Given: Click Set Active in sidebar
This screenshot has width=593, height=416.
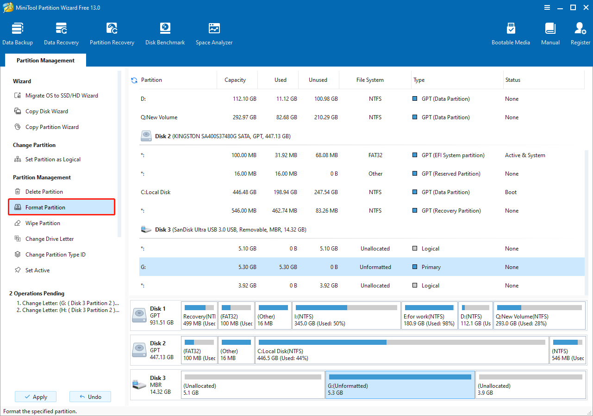Looking at the screenshot, I should [x=32, y=270].
